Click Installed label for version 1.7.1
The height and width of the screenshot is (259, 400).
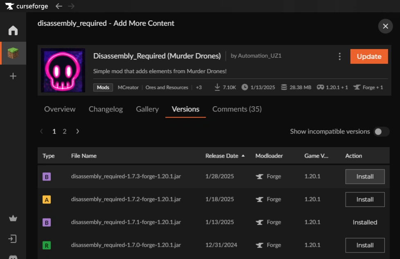click(x=365, y=222)
